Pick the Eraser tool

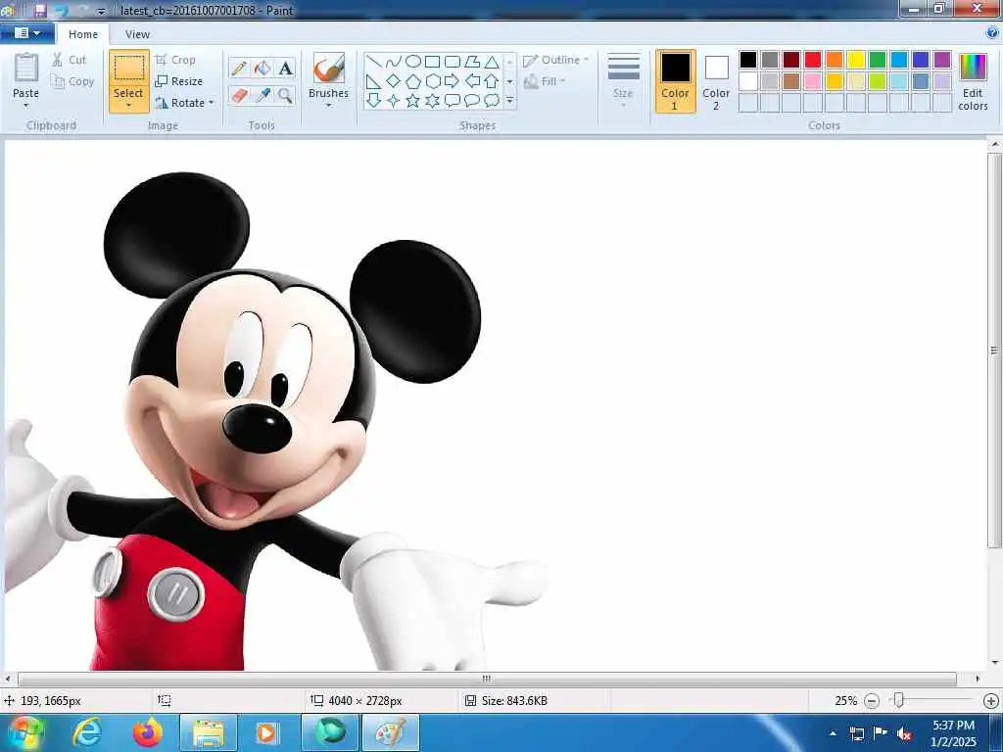[239, 96]
